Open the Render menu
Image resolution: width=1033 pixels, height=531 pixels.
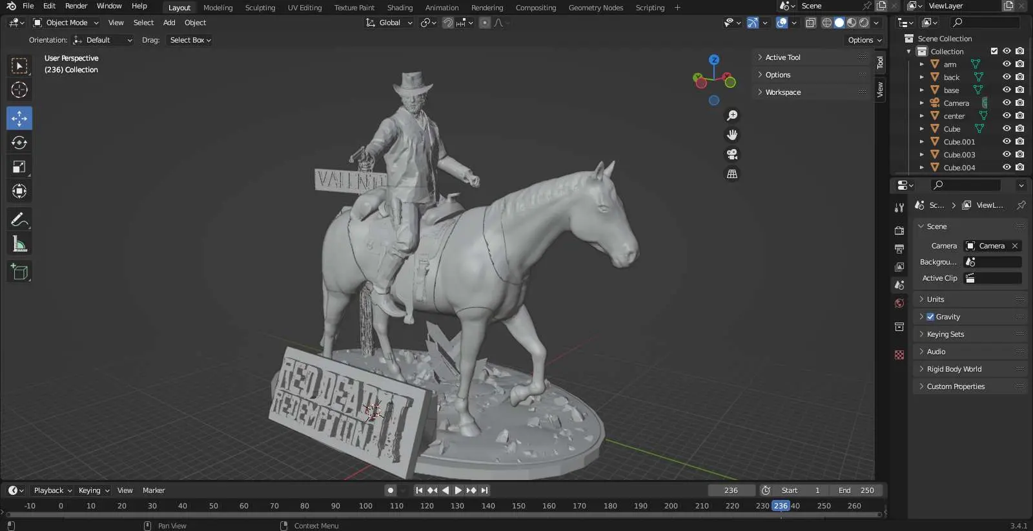coord(76,6)
